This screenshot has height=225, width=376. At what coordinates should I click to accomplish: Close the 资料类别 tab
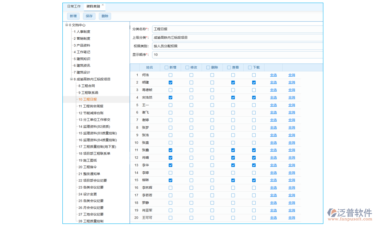103,4
